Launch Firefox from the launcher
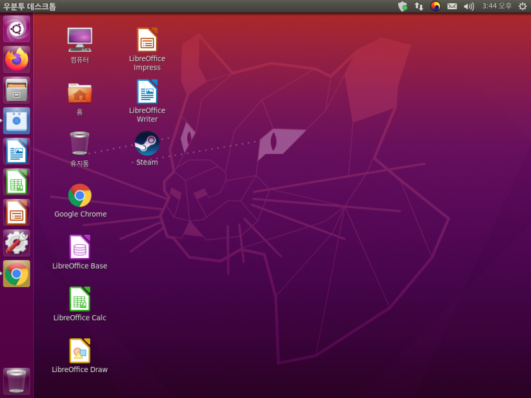The image size is (531, 398). (x=17, y=60)
